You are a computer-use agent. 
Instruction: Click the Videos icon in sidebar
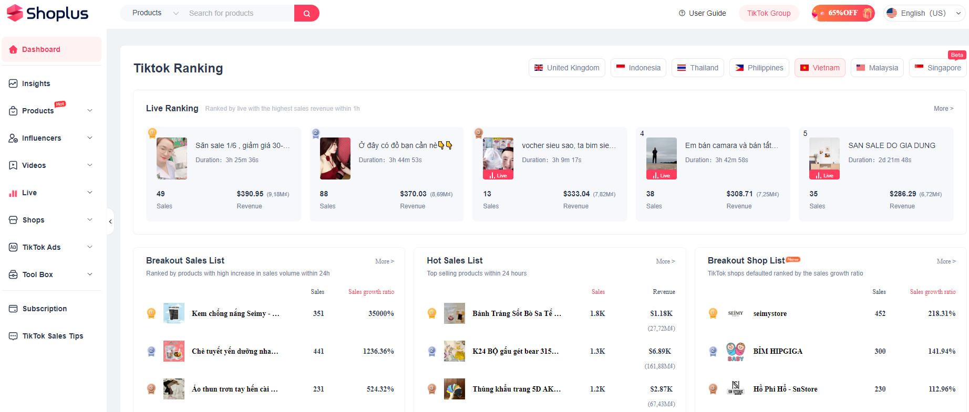13,165
